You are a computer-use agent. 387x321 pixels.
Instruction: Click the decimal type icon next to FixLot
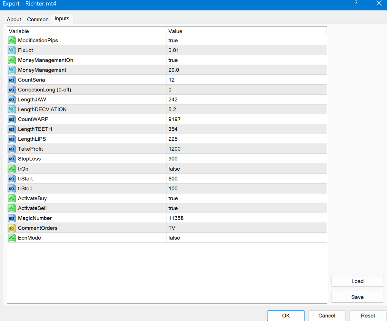12,50
